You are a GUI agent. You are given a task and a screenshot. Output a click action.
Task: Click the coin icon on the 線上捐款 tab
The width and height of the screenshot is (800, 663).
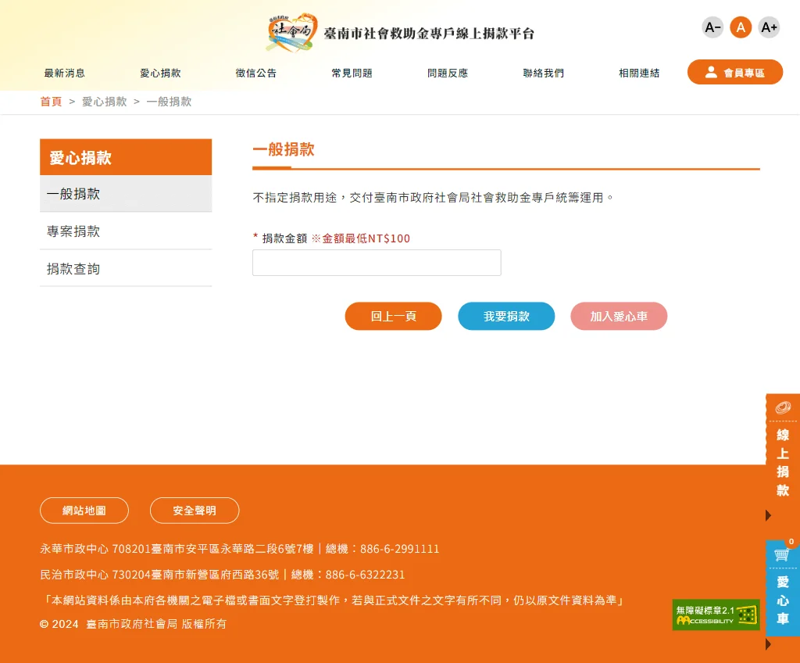click(x=783, y=407)
